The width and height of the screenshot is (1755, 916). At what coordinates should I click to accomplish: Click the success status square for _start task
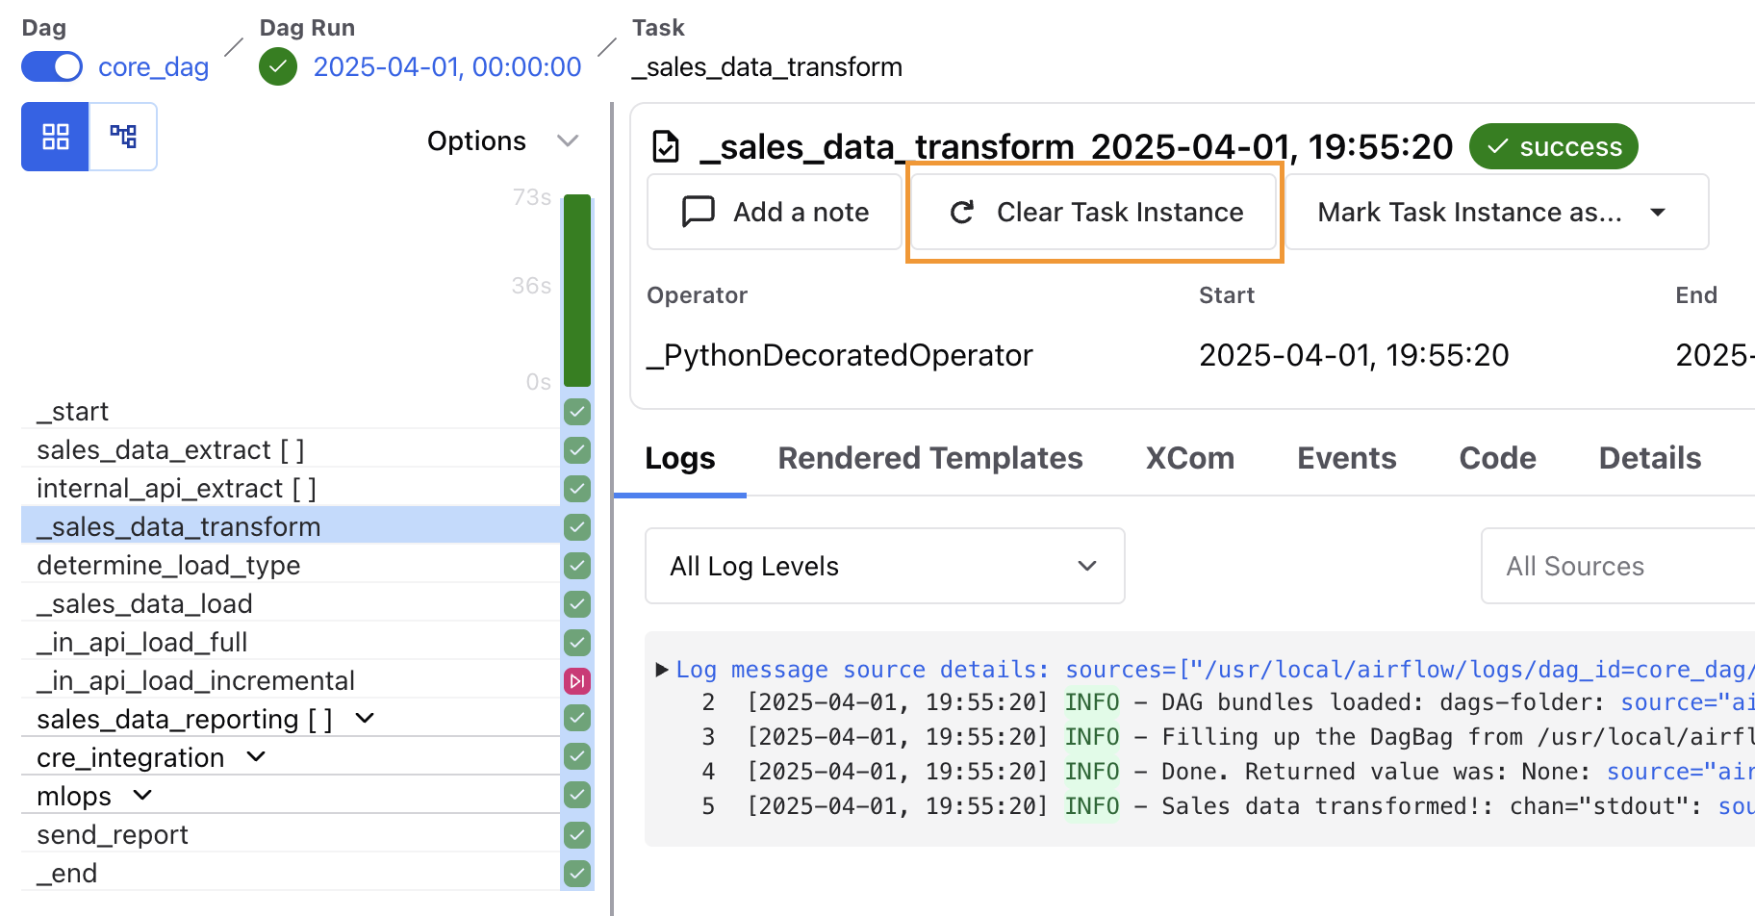click(x=576, y=411)
